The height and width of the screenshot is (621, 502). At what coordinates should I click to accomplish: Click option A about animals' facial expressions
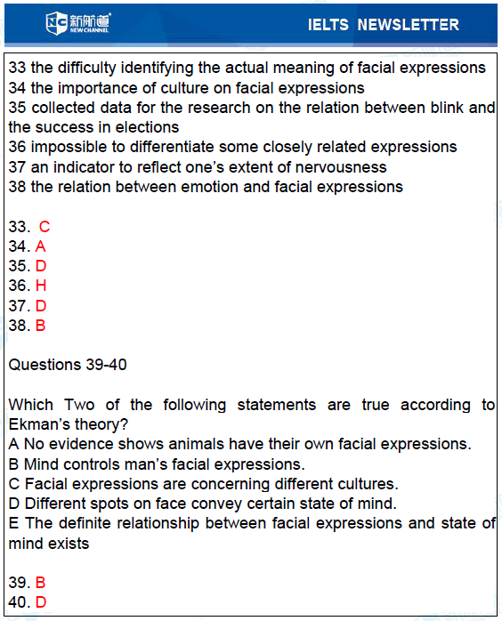[240, 444]
